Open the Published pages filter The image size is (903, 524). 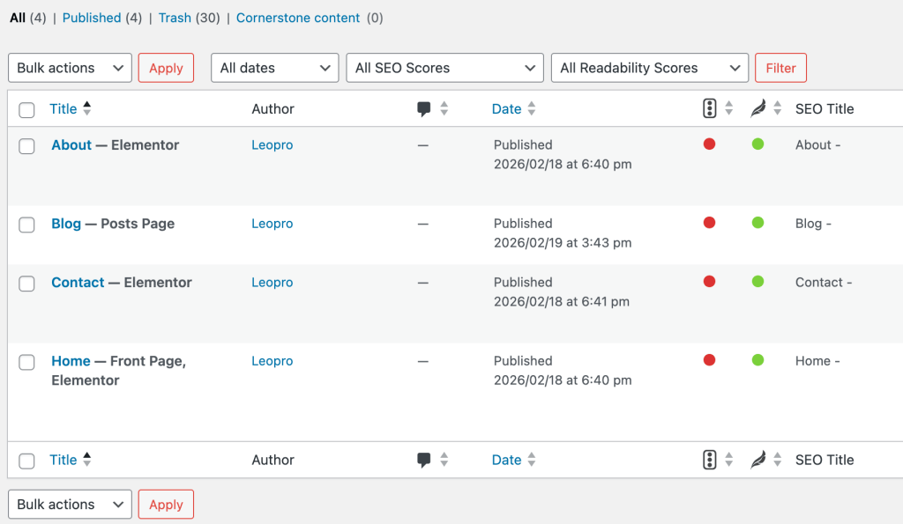(92, 18)
